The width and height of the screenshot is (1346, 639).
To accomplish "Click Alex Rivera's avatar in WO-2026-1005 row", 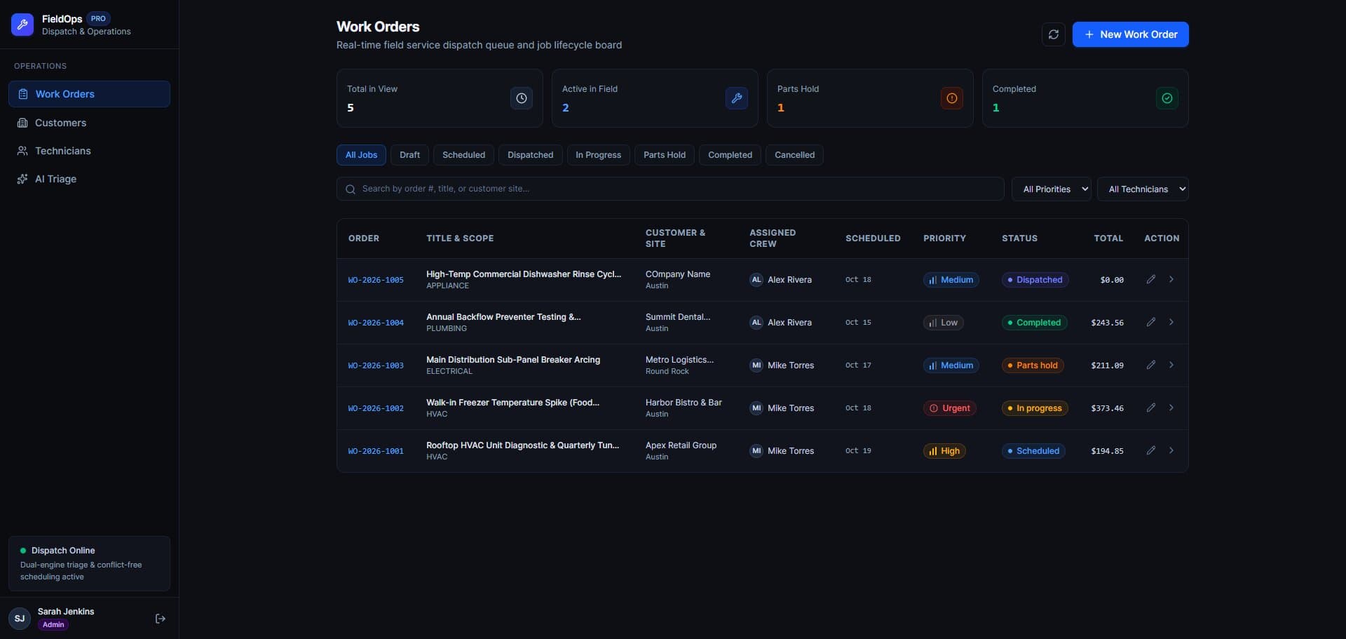I will [756, 280].
